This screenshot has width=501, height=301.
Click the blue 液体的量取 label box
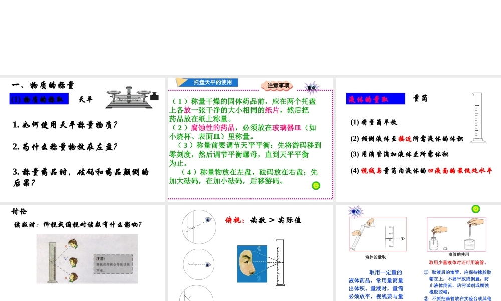[375, 99]
